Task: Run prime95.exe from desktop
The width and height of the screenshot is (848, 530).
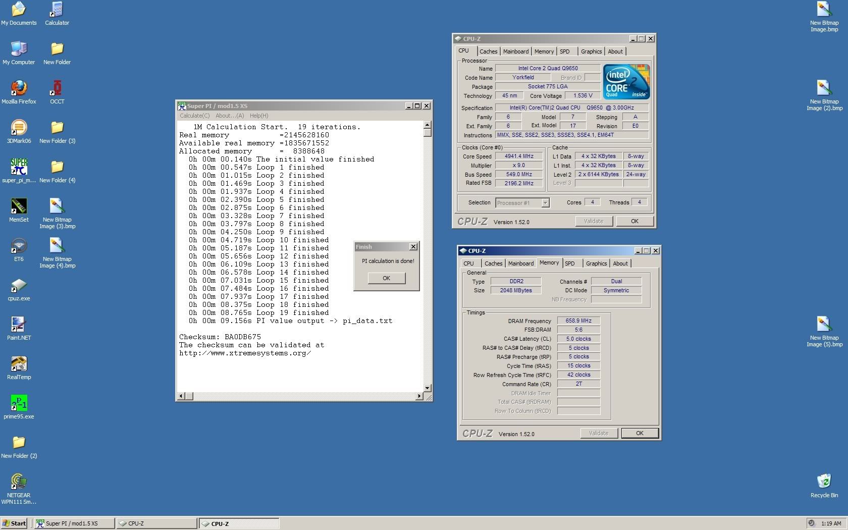Action: 19,407
